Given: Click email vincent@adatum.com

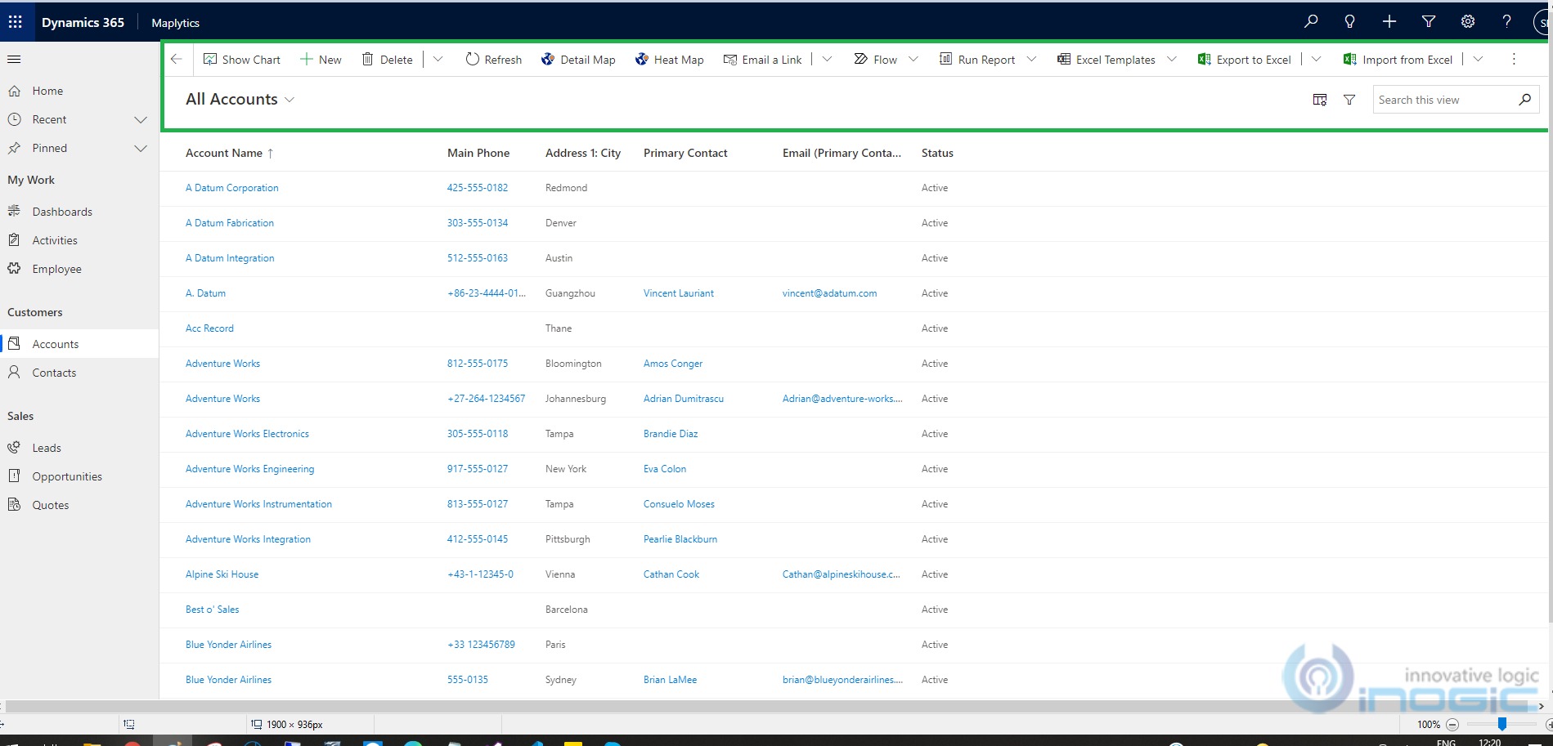Looking at the screenshot, I should (x=829, y=293).
